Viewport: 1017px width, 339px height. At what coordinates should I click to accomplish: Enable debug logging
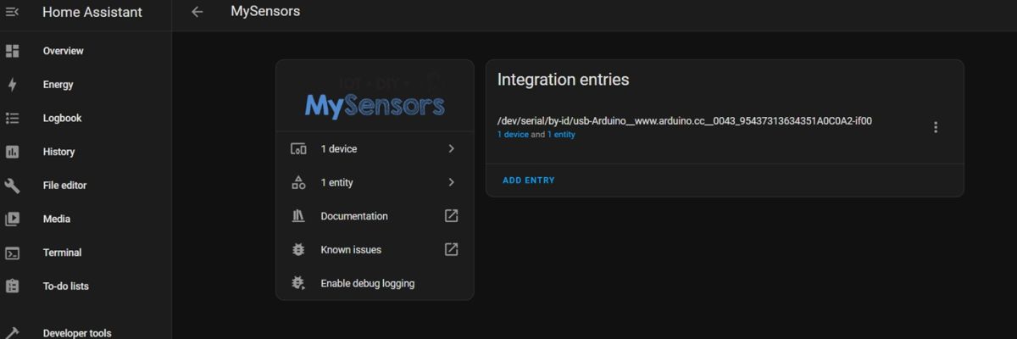pyautogui.click(x=375, y=283)
